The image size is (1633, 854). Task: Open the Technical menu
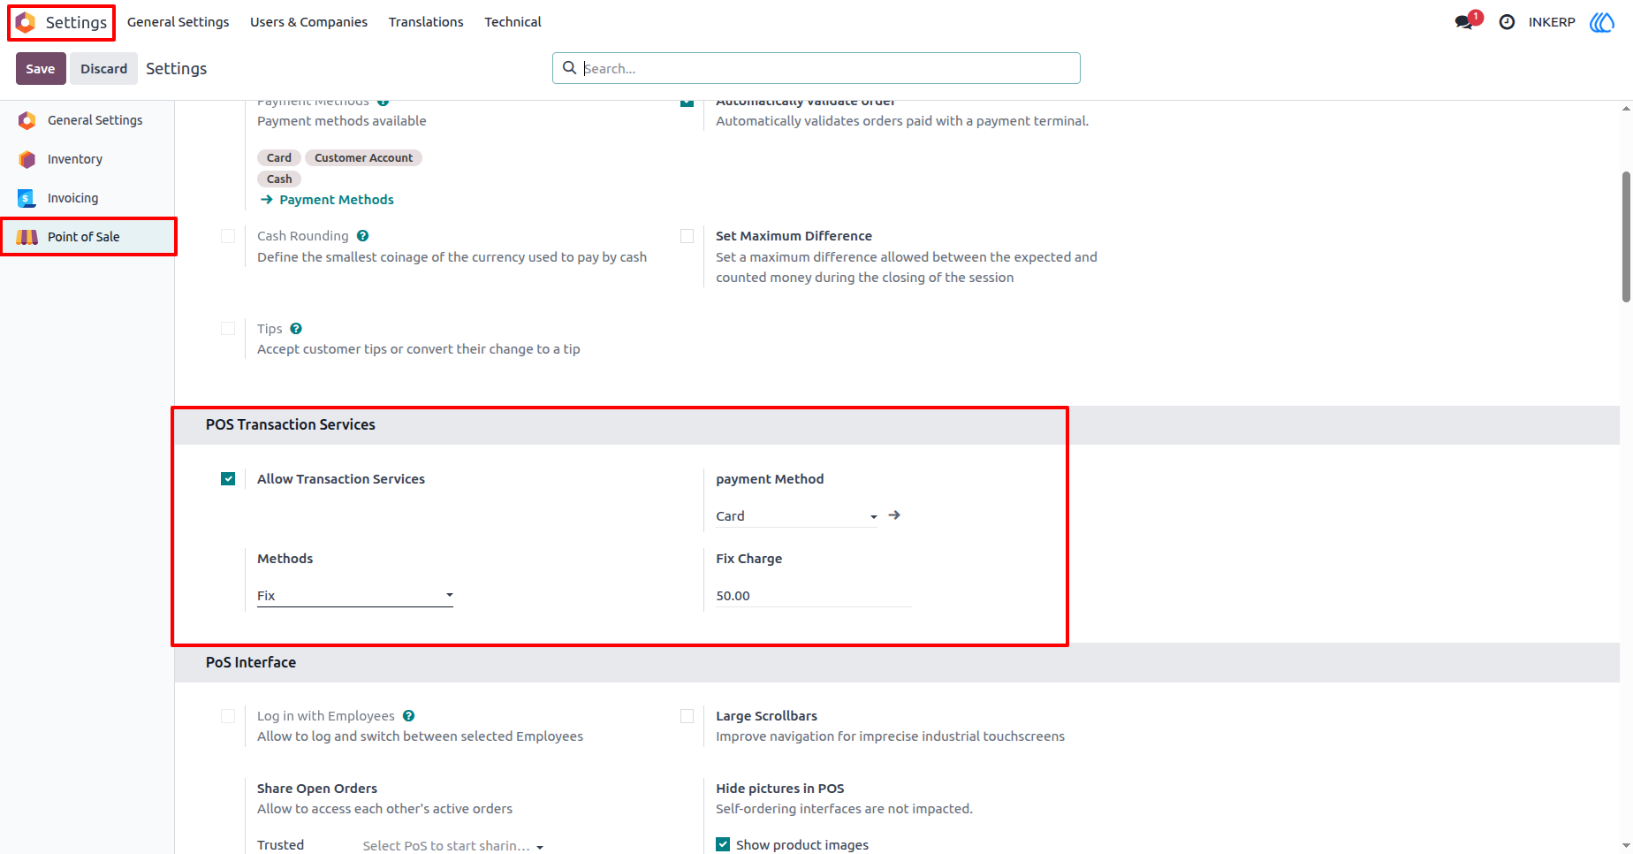tap(513, 22)
